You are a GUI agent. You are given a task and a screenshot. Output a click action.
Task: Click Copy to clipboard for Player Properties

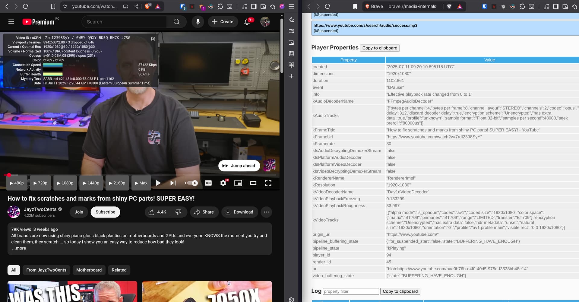coord(380,48)
